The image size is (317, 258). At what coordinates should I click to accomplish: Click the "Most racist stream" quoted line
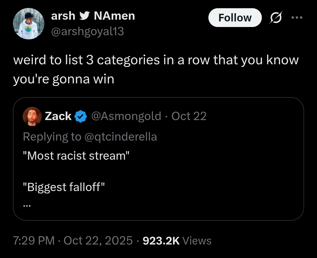pos(76,156)
